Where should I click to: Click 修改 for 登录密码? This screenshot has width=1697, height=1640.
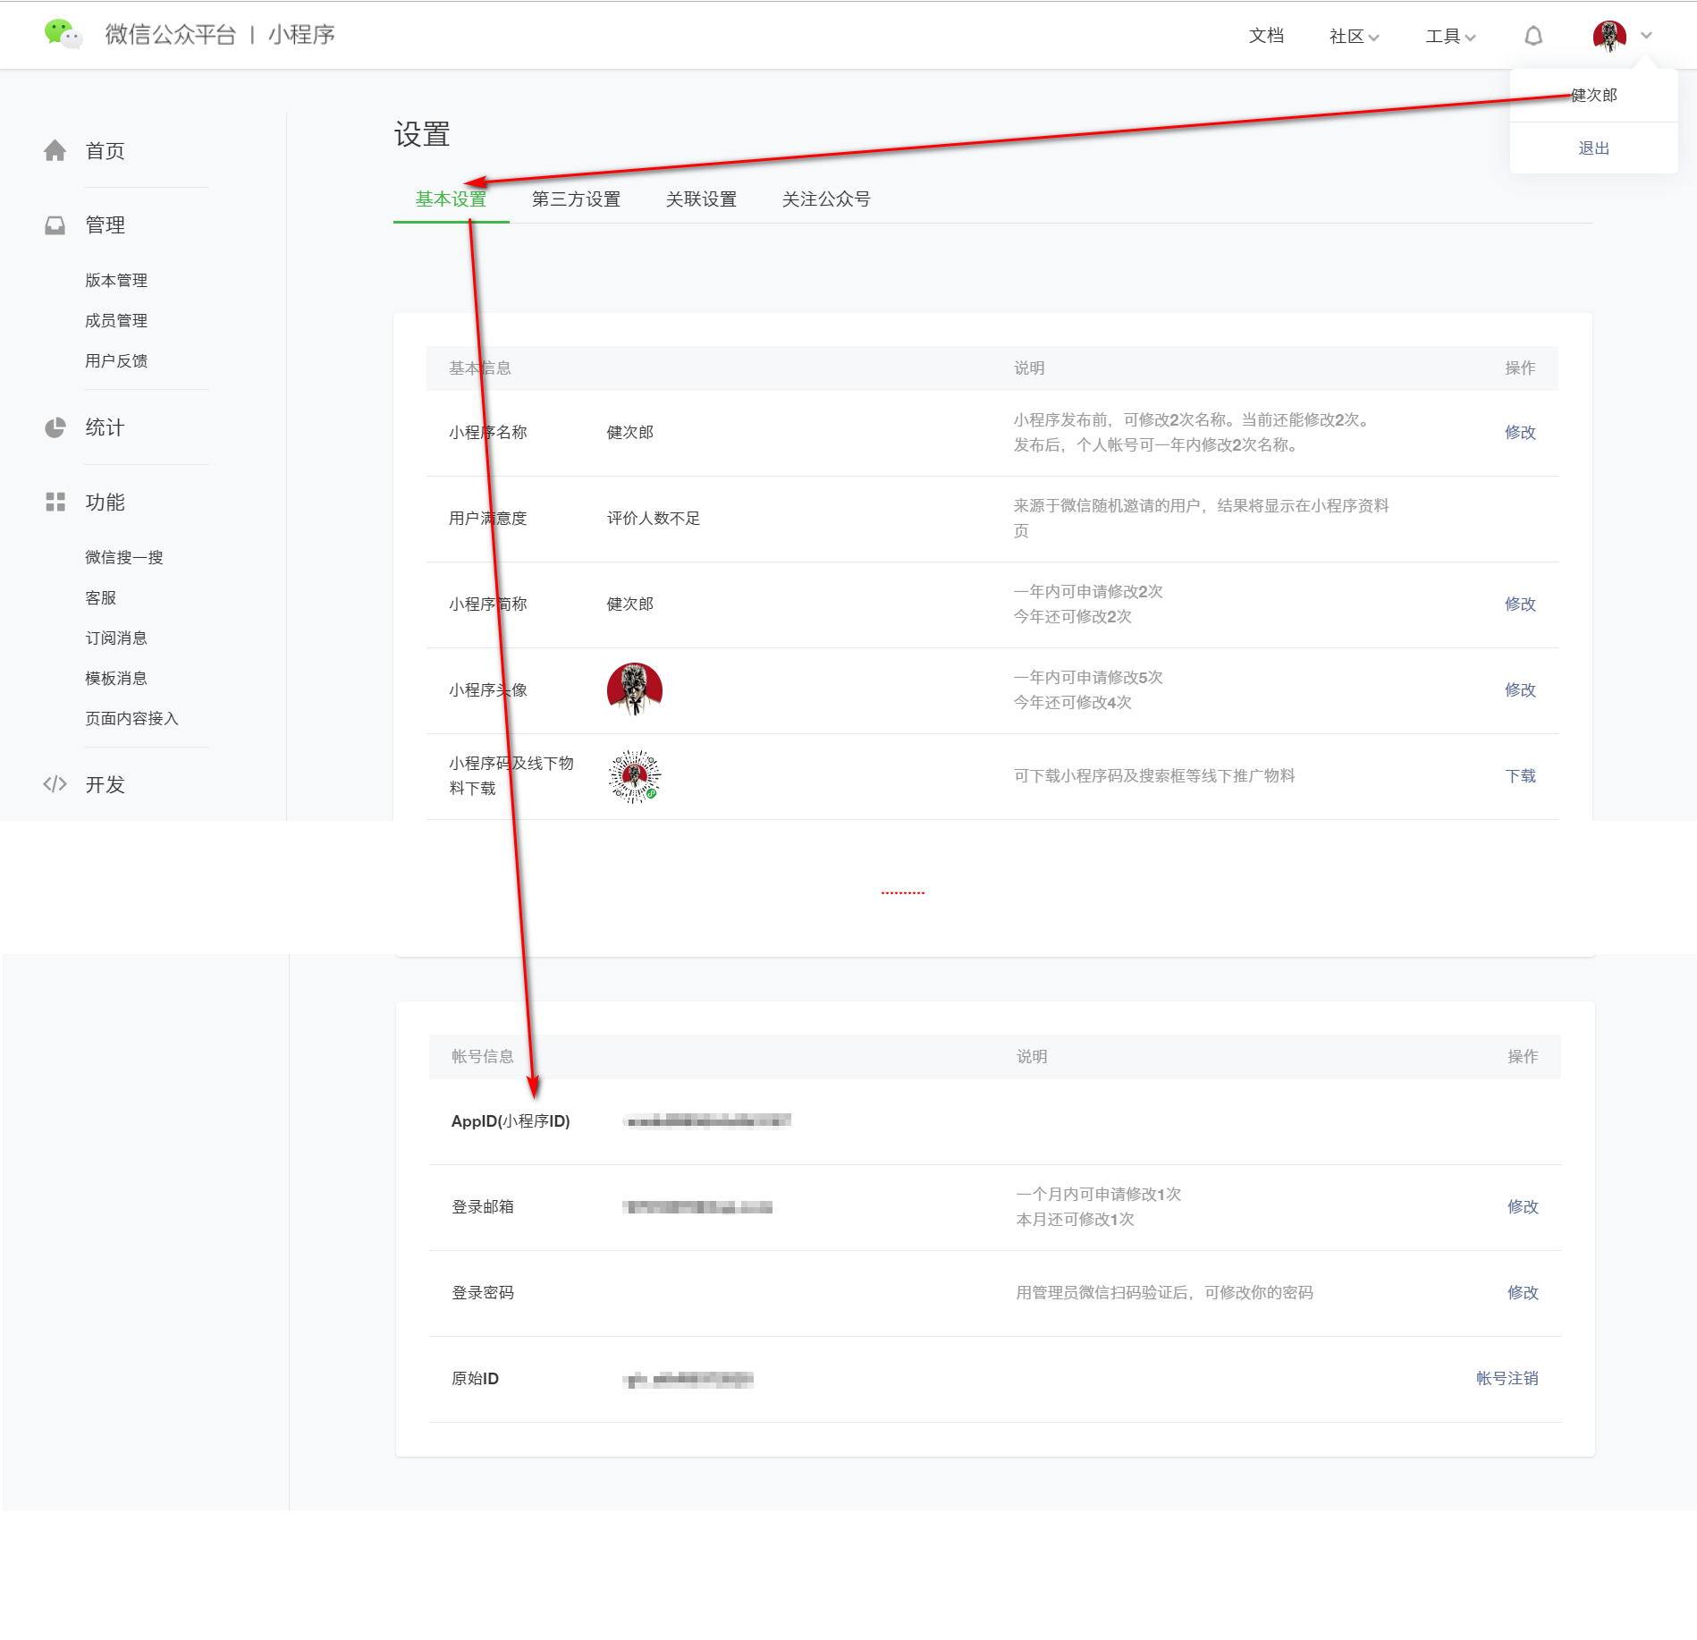click(1523, 1293)
